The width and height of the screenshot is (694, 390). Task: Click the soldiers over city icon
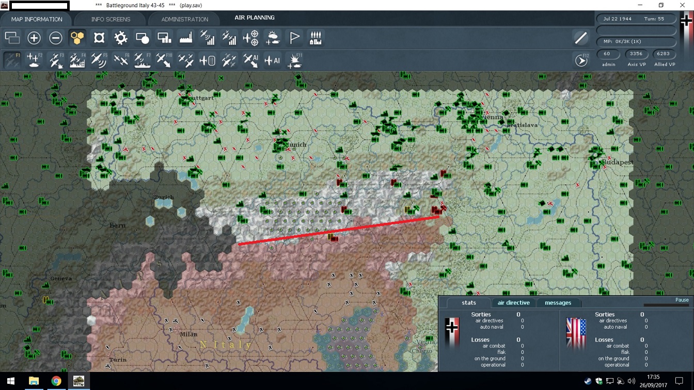[x=316, y=38]
